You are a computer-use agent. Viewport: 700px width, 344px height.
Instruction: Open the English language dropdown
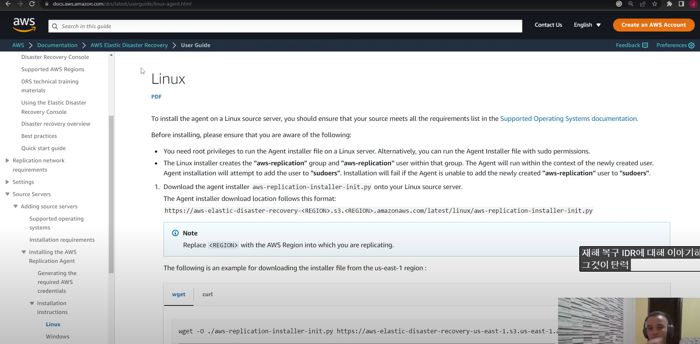tap(587, 25)
